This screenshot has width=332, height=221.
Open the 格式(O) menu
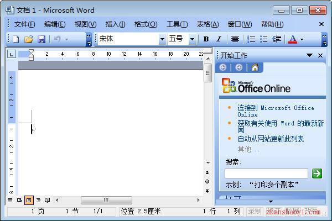[x=146, y=24]
